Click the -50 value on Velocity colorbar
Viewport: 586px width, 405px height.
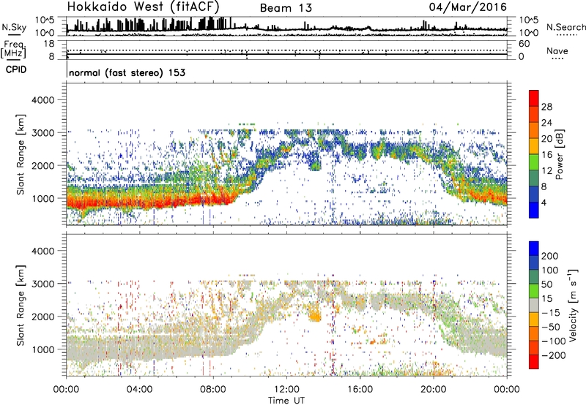coord(551,327)
